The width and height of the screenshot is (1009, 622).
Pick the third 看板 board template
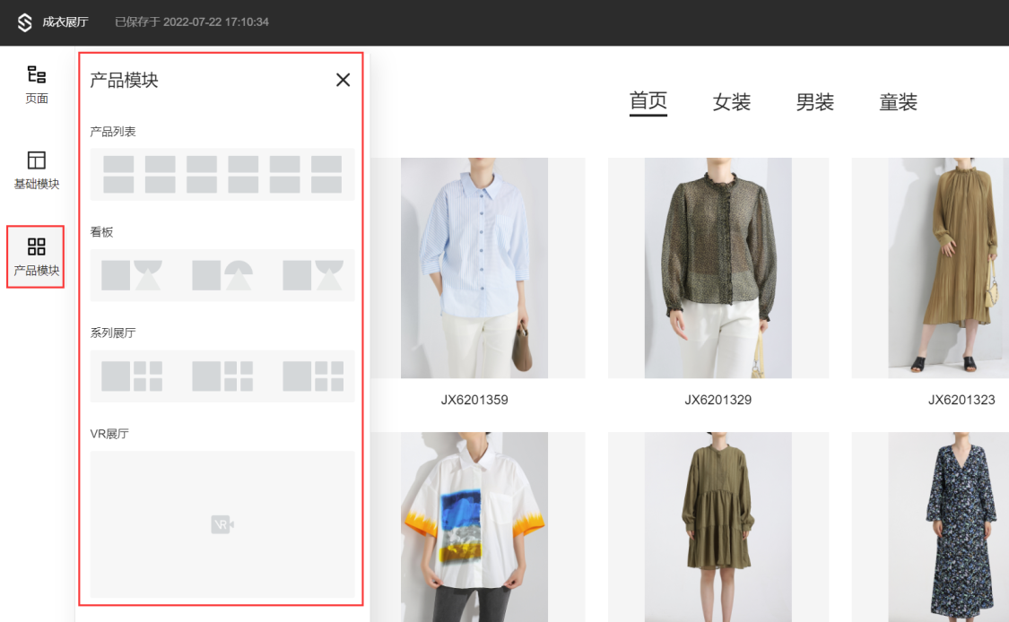click(x=313, y=275)
